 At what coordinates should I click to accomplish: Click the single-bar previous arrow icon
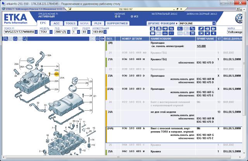click(x=207, y=33)
